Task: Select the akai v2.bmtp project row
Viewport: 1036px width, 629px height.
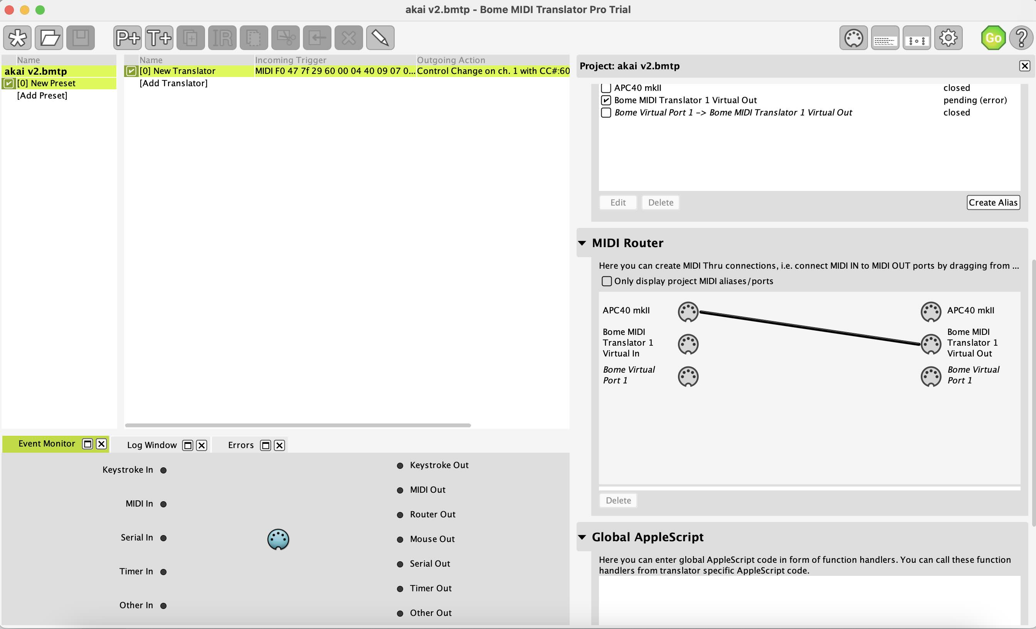Action: (x=59, y=71)
